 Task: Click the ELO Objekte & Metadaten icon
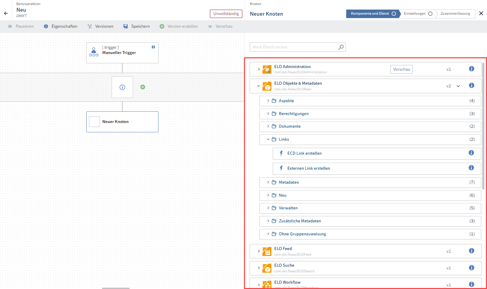(x=267, y=86)
